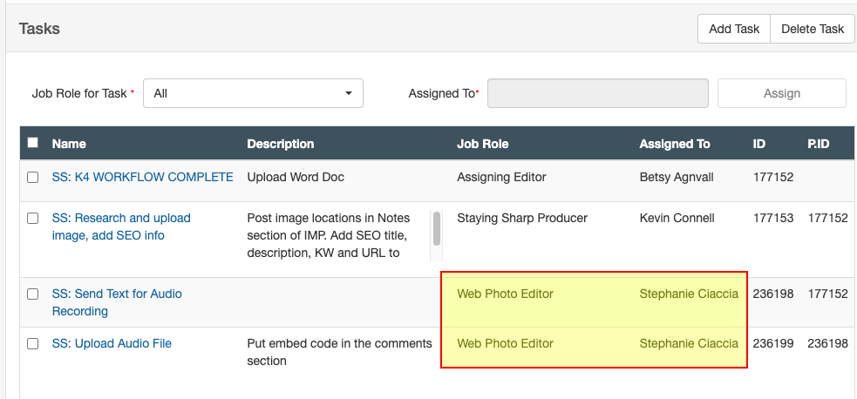
Task: Click the Assigned To column header
Action: (674, 144)
